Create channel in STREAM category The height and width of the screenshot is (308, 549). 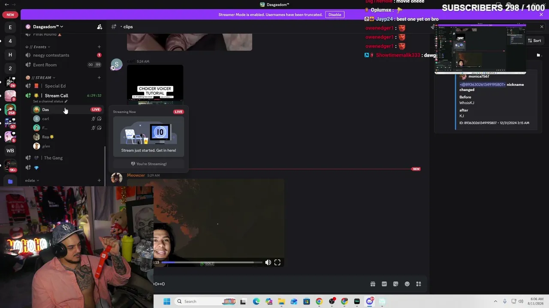(99, 77)
